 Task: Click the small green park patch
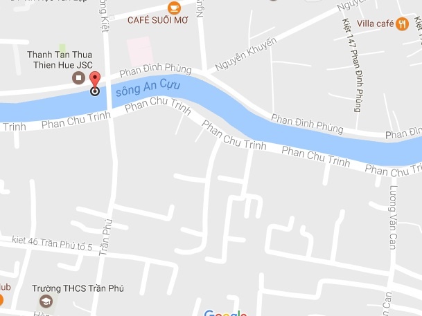[x=62, y=48]
